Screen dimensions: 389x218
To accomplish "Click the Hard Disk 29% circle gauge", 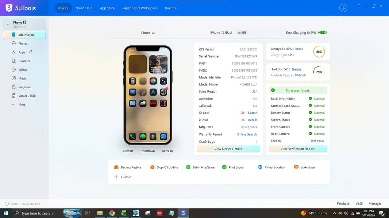I will 319,72.
